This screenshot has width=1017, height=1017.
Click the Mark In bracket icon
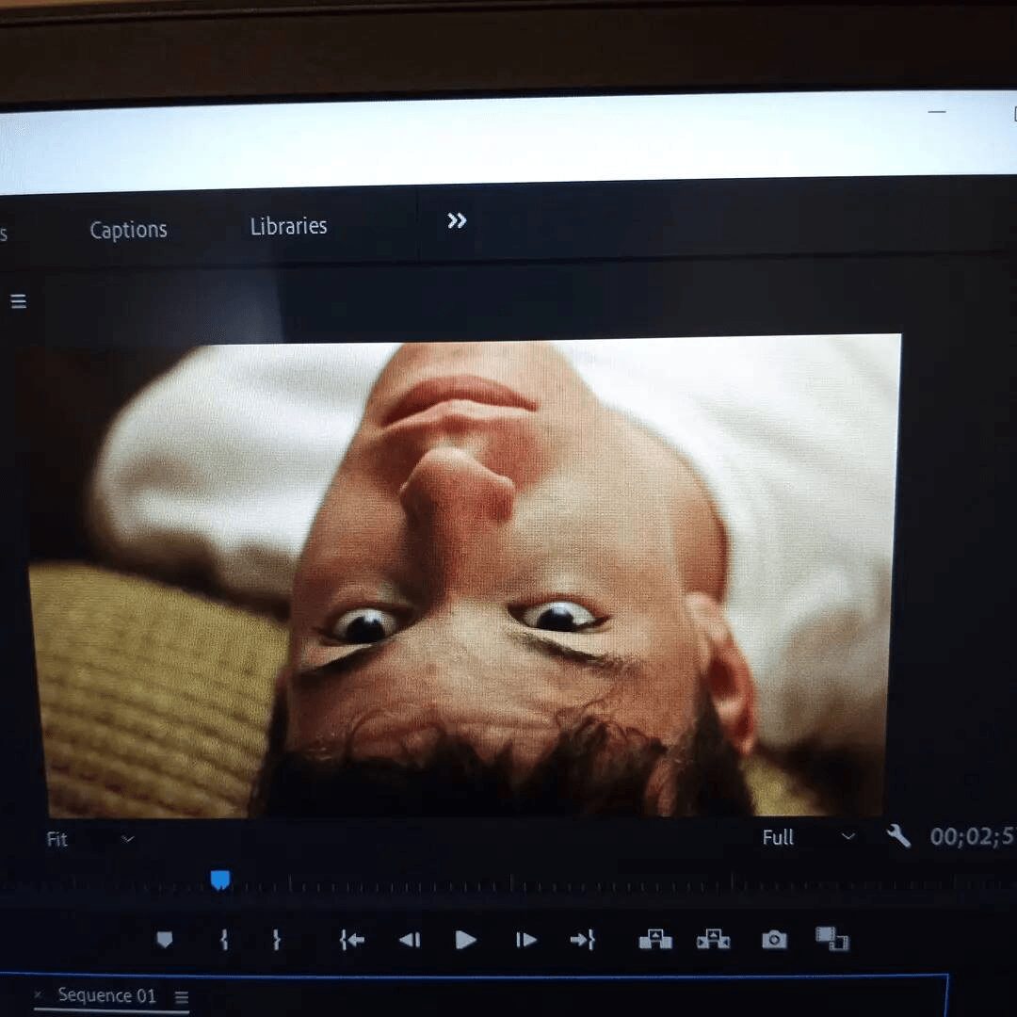[224, 940]
